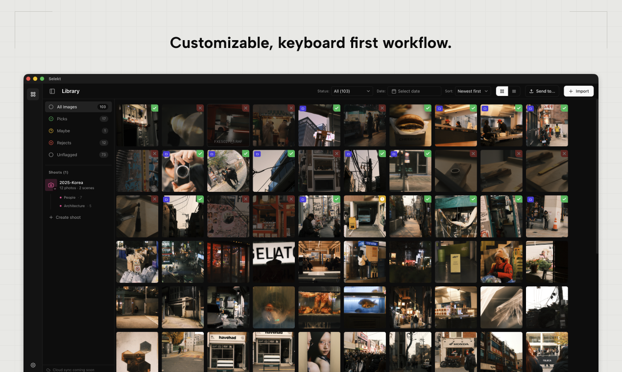622x372 pixels.
Task: Toggle pick check on fisheye mirror photo
Action: (x=245, y=154)
